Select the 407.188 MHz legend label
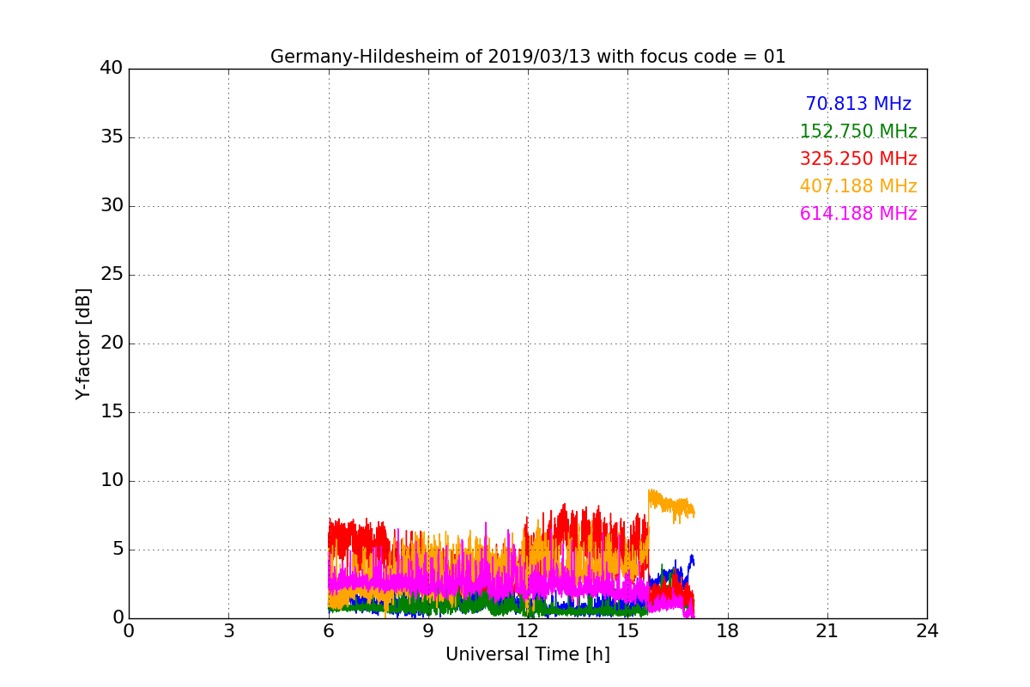Viewport: 1030px width, 687px height. coord(858,186)
